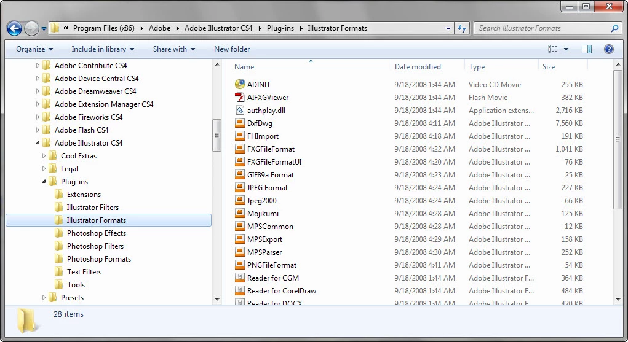Click the Help question mark icon
628x342 pixels.
point(608,49)
